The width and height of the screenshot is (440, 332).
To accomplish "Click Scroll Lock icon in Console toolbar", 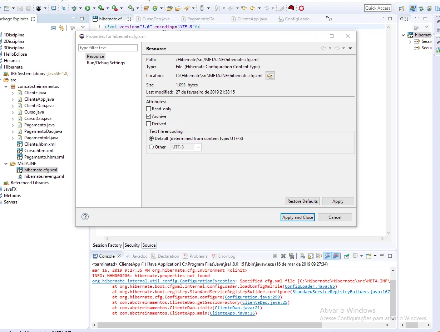I will click(311, 256).
